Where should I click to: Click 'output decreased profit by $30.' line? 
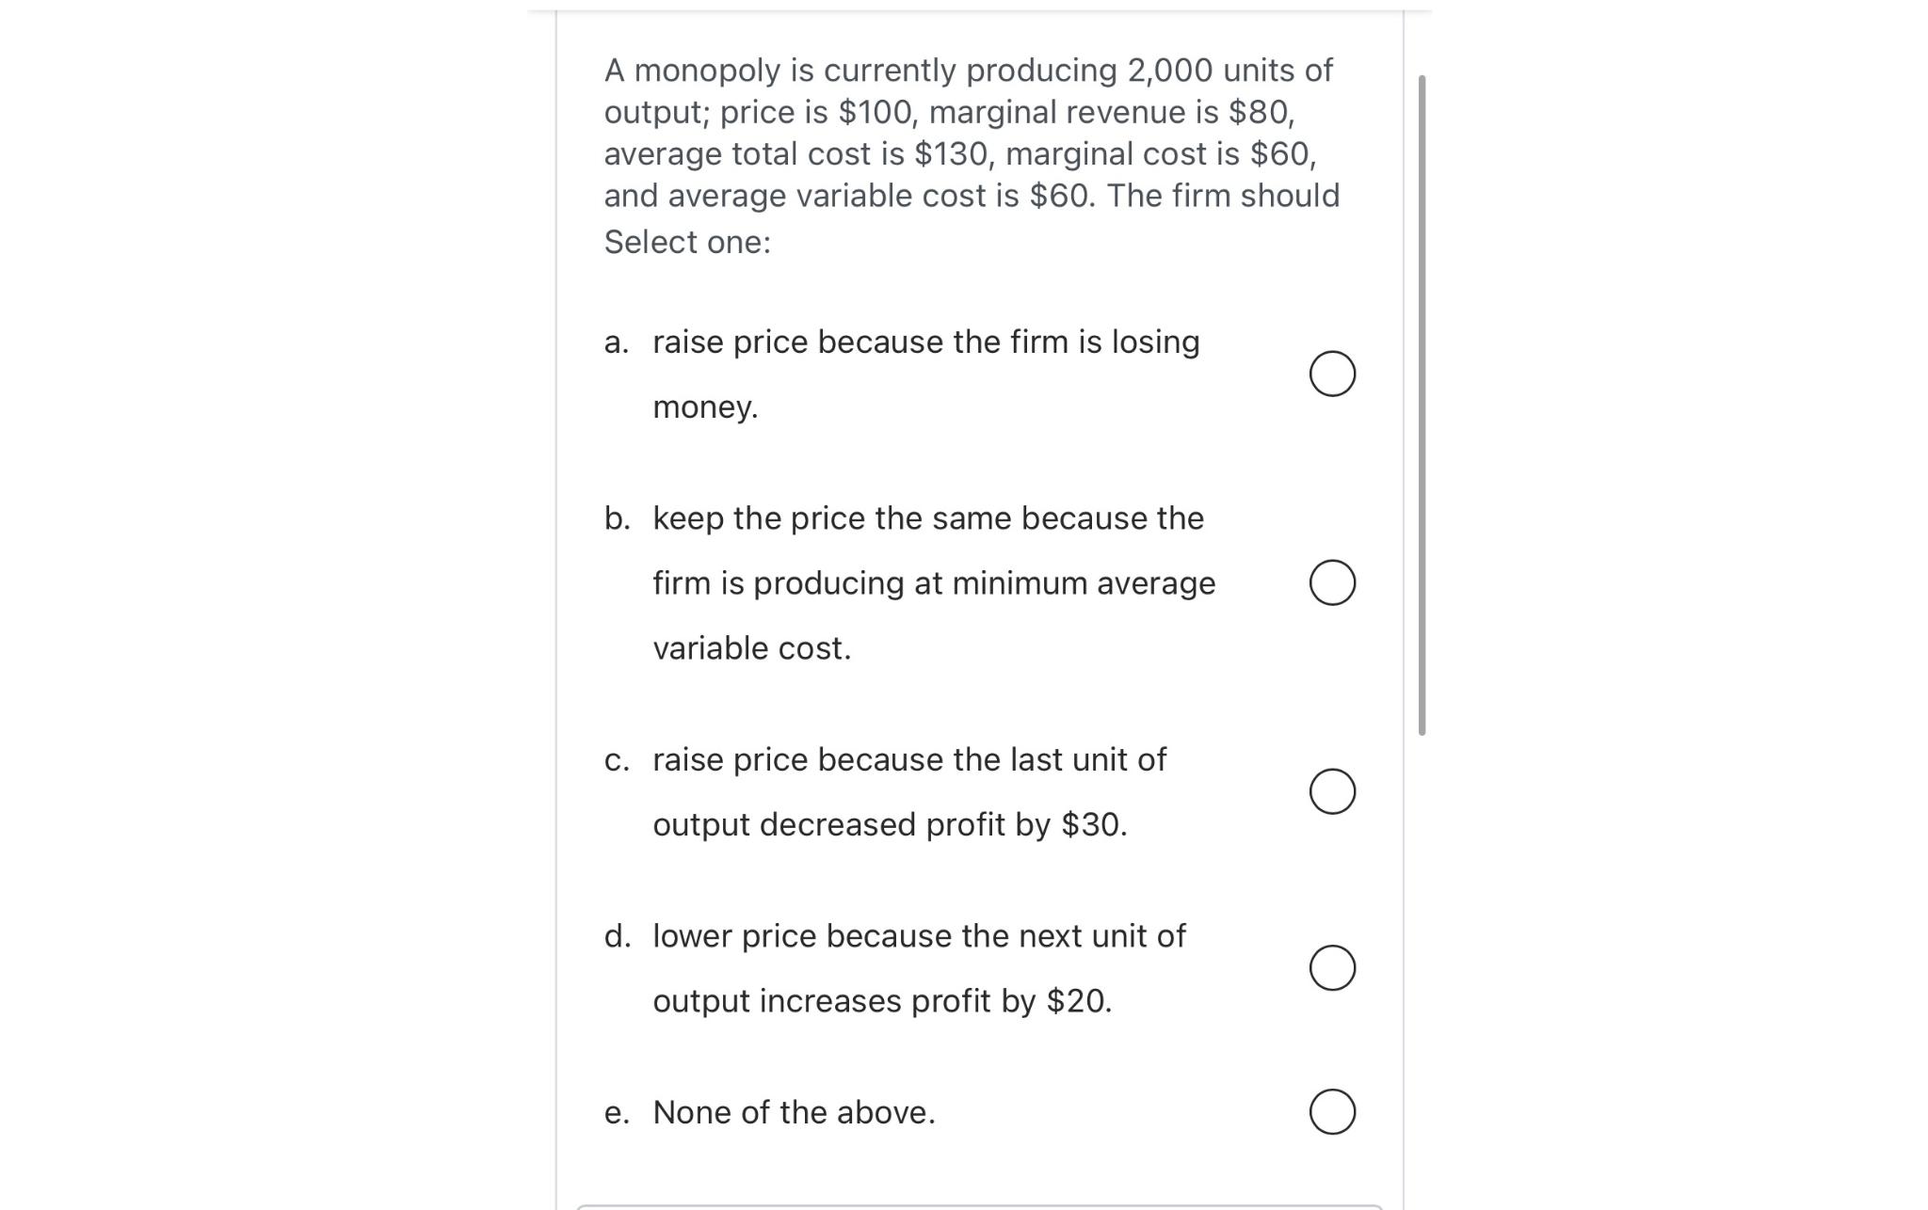[x=890, y=825]
